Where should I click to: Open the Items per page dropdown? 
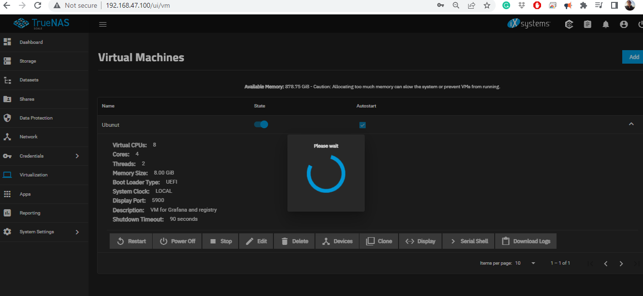click(525, 263)
